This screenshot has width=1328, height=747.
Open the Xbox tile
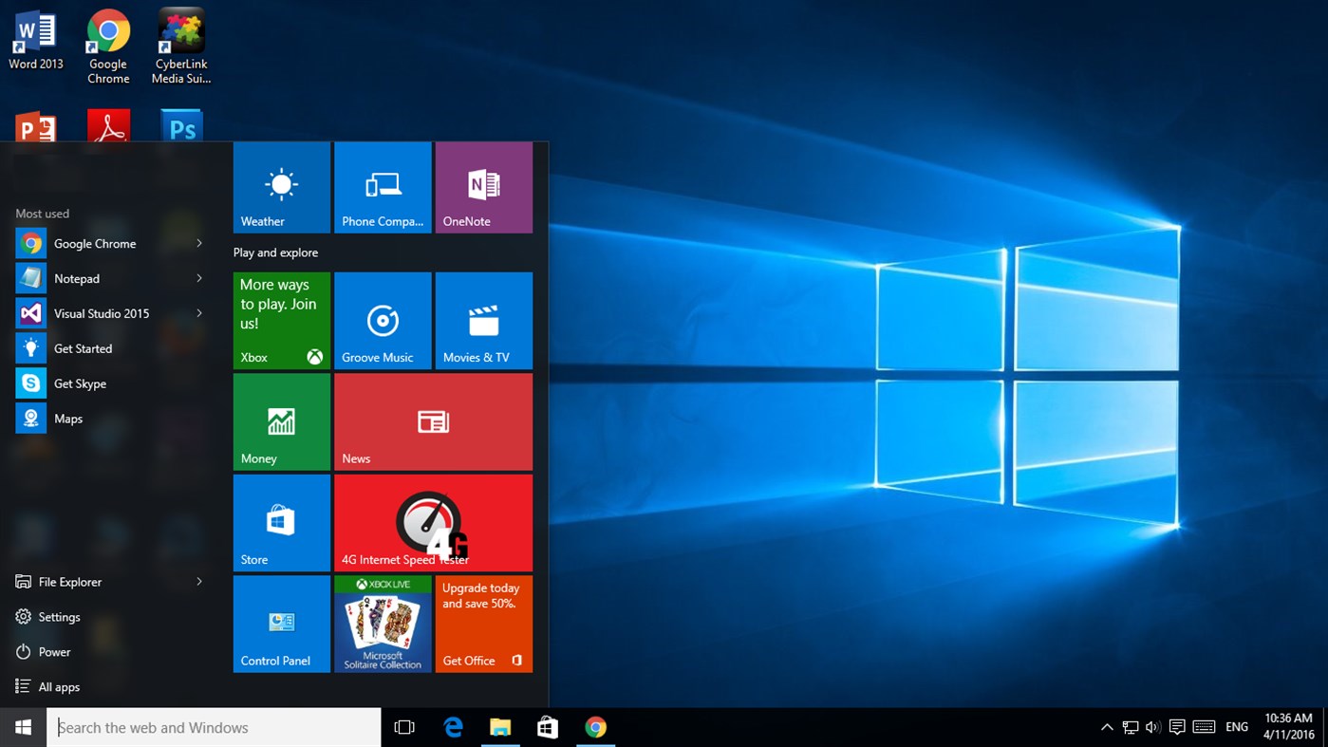(x=282, y=321)
